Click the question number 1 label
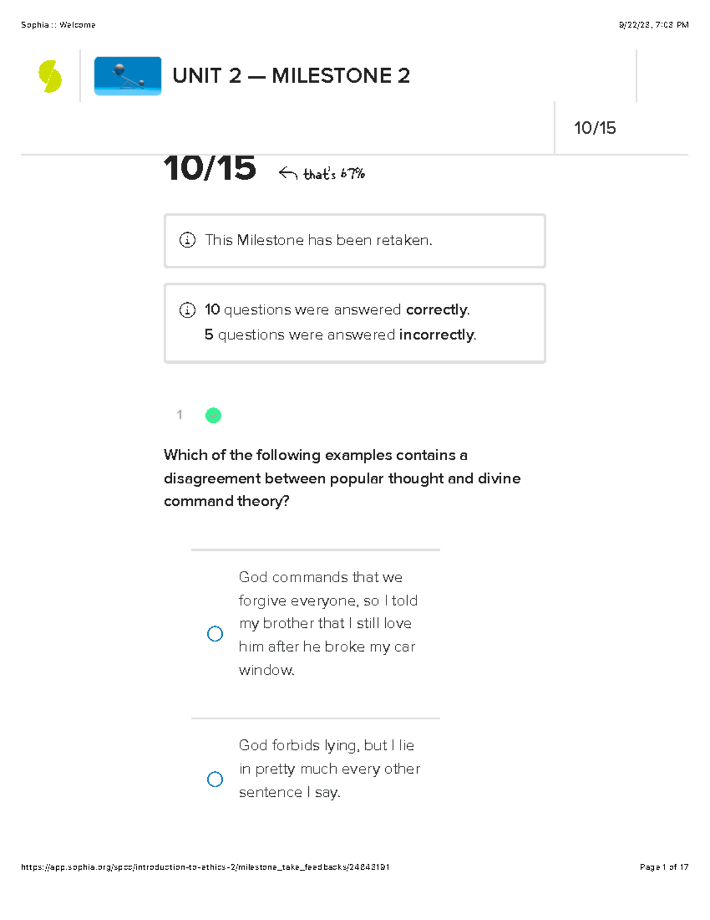Viewport: 710px width, 920px height. click(x=179, y=415)
